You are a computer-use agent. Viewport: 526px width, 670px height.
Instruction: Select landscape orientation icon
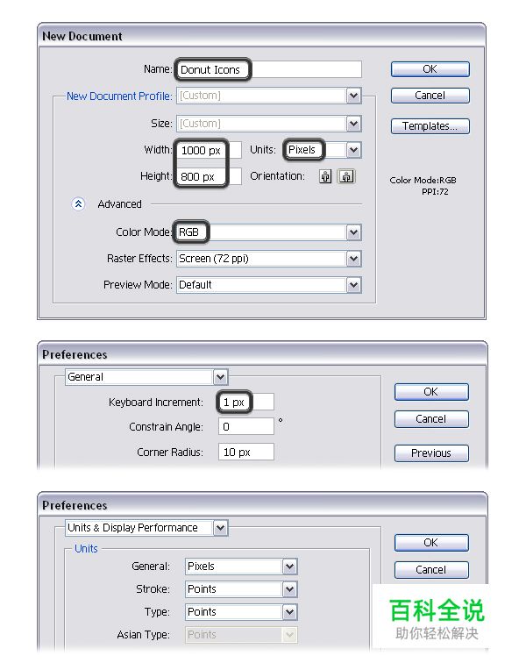[x=346, y=176]
